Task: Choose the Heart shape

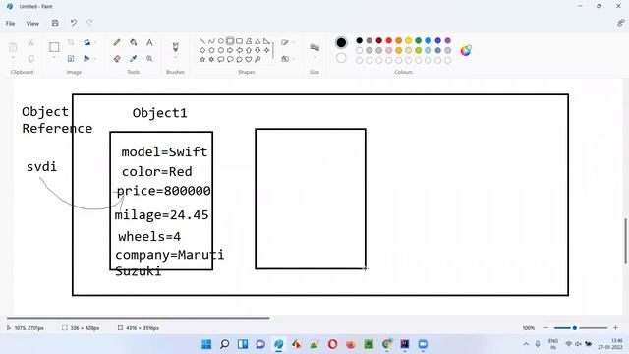Action: 249,59
